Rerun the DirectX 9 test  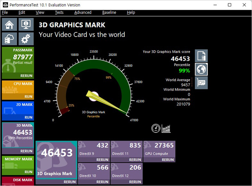pyautogui.click(x=102, y=160)
